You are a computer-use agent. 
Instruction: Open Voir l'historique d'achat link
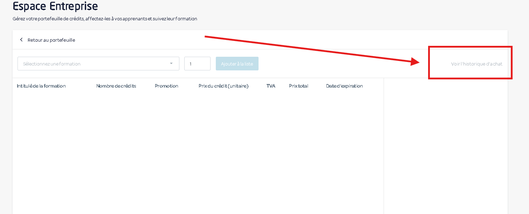point(476,64)
